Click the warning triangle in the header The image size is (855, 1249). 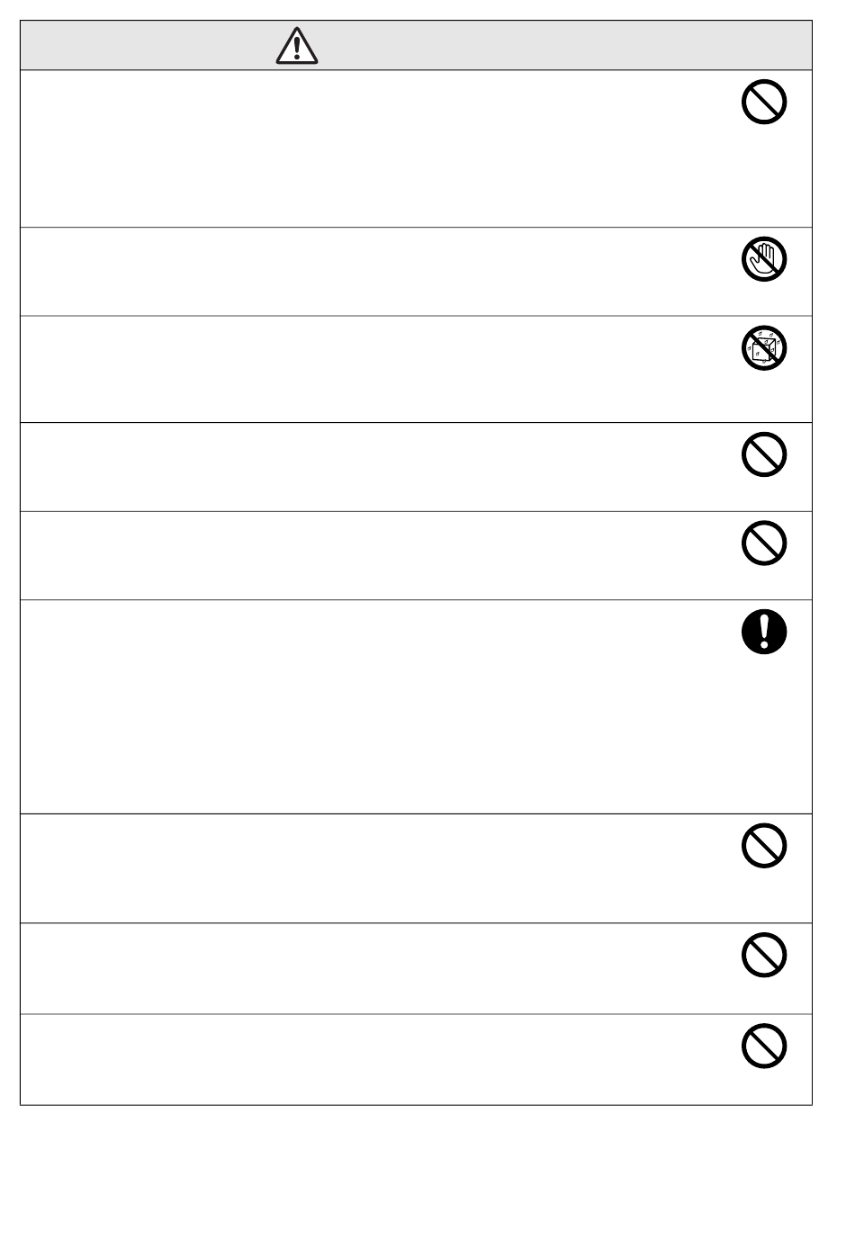297,45
